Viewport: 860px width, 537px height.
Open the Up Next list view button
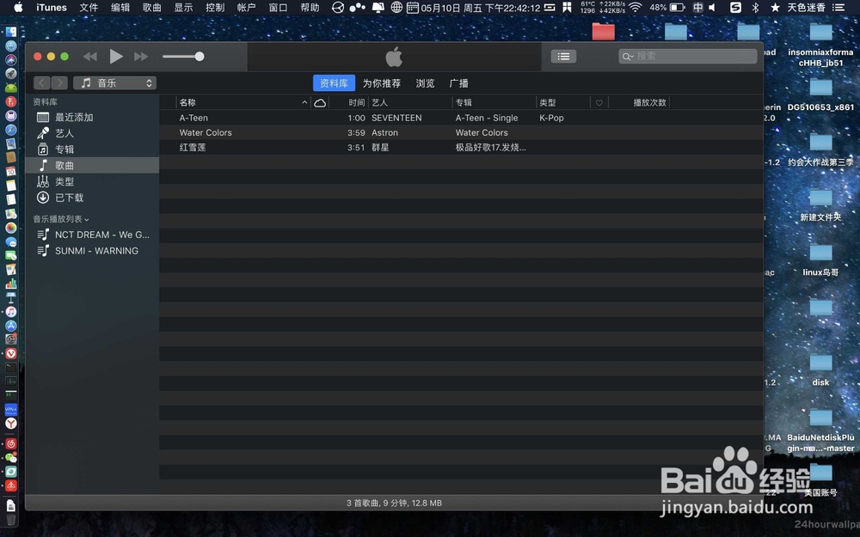click(563, 56)
